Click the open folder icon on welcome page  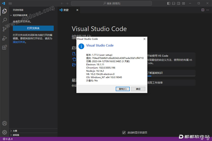pyautogui.click(x=74, y=65)
